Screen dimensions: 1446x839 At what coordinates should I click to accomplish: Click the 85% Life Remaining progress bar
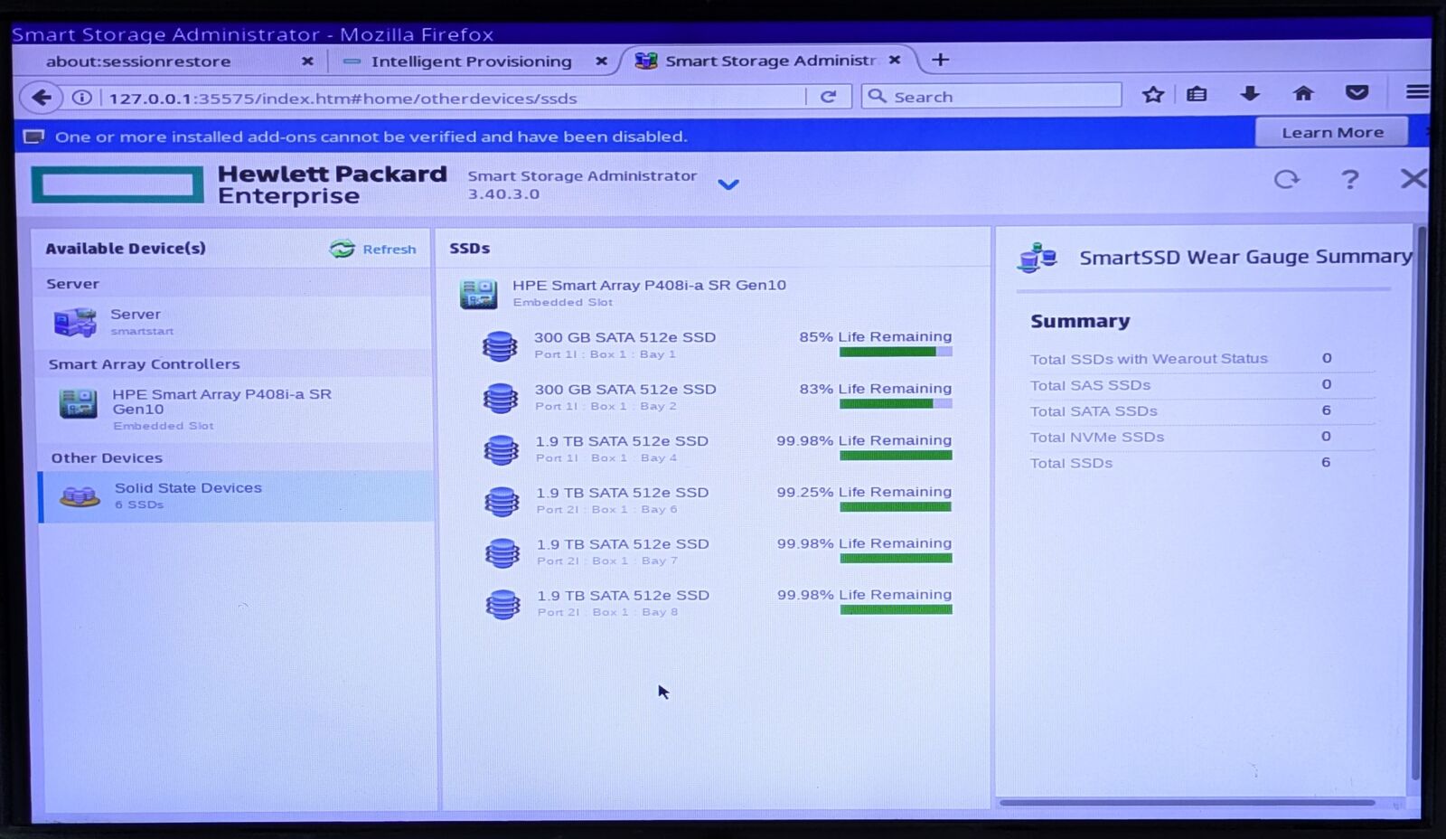coord(895,352)
